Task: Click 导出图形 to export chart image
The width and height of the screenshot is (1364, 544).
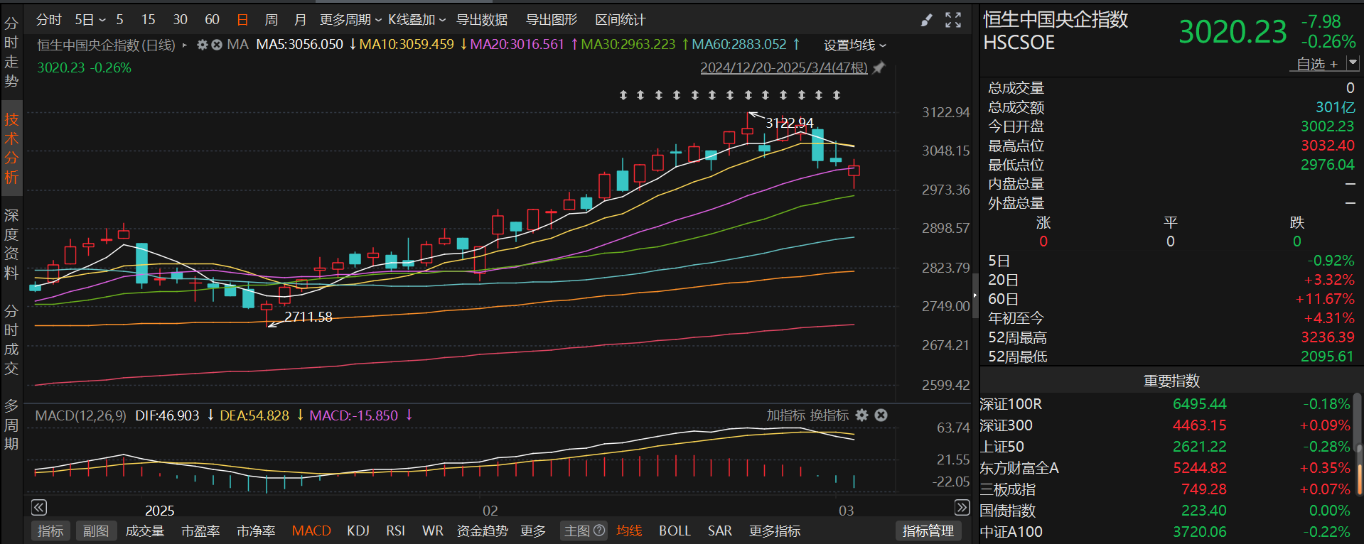Action: point(552,20)
